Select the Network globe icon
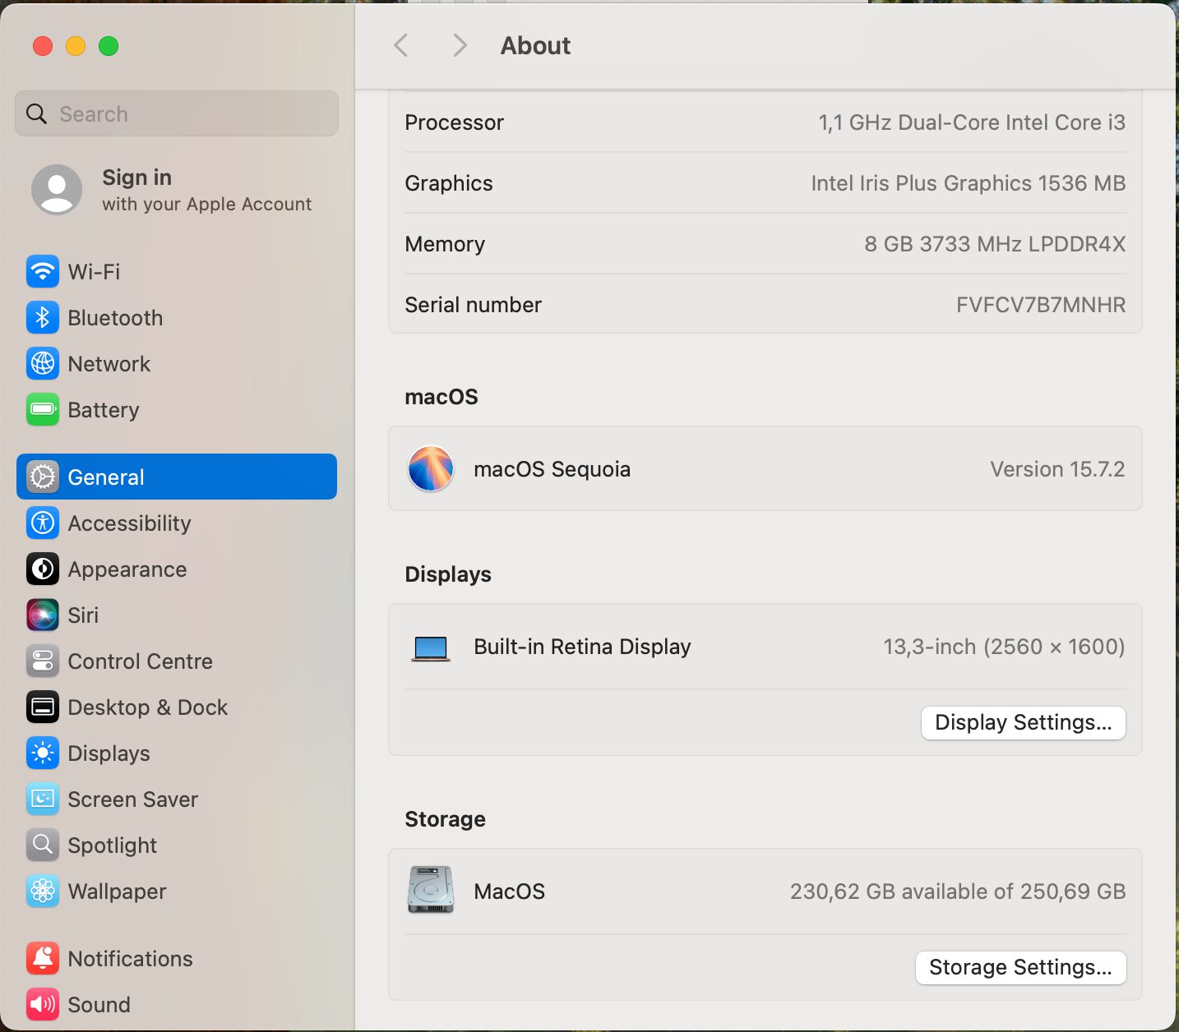The image size is (1179, 1032). tap(43, 363)
